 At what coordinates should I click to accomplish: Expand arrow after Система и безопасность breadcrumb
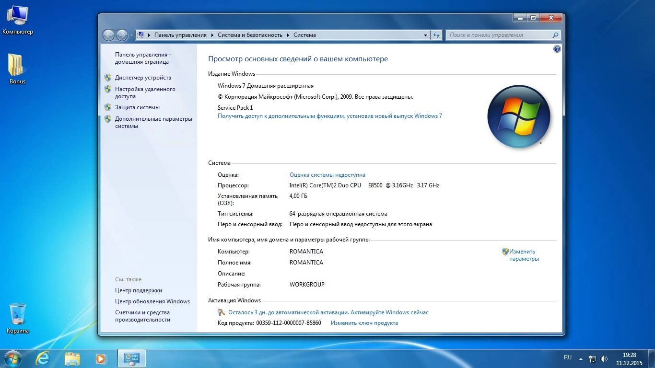(288, 35)
